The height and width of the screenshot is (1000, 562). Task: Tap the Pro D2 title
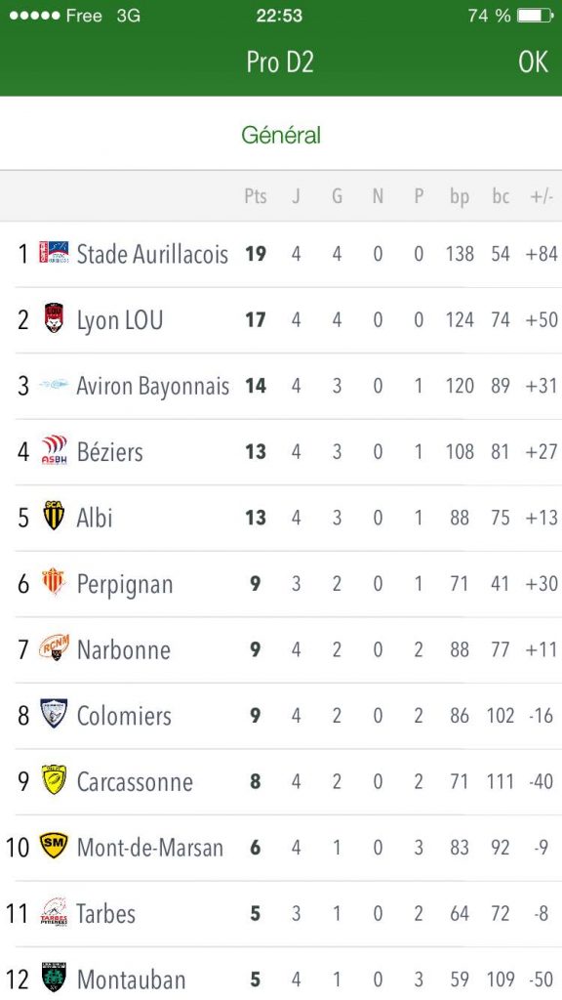280,62
